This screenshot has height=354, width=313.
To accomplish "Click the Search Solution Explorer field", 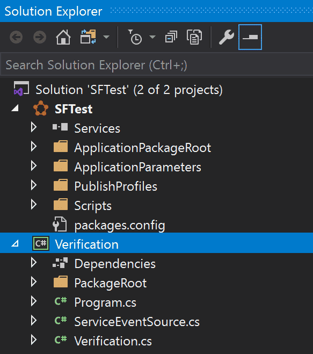I will point(157,65).
